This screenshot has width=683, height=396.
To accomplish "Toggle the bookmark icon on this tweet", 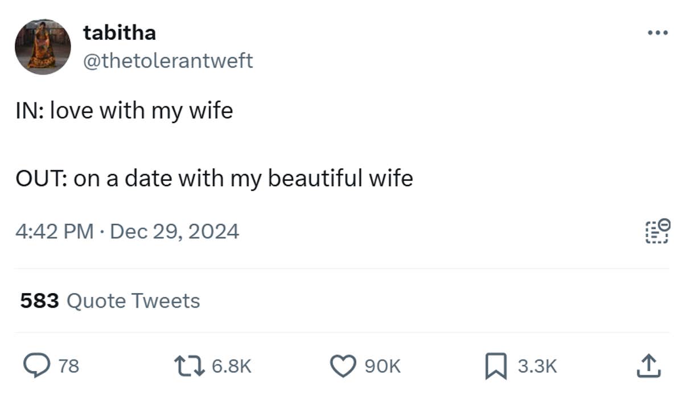I will [x=495, y=366].
